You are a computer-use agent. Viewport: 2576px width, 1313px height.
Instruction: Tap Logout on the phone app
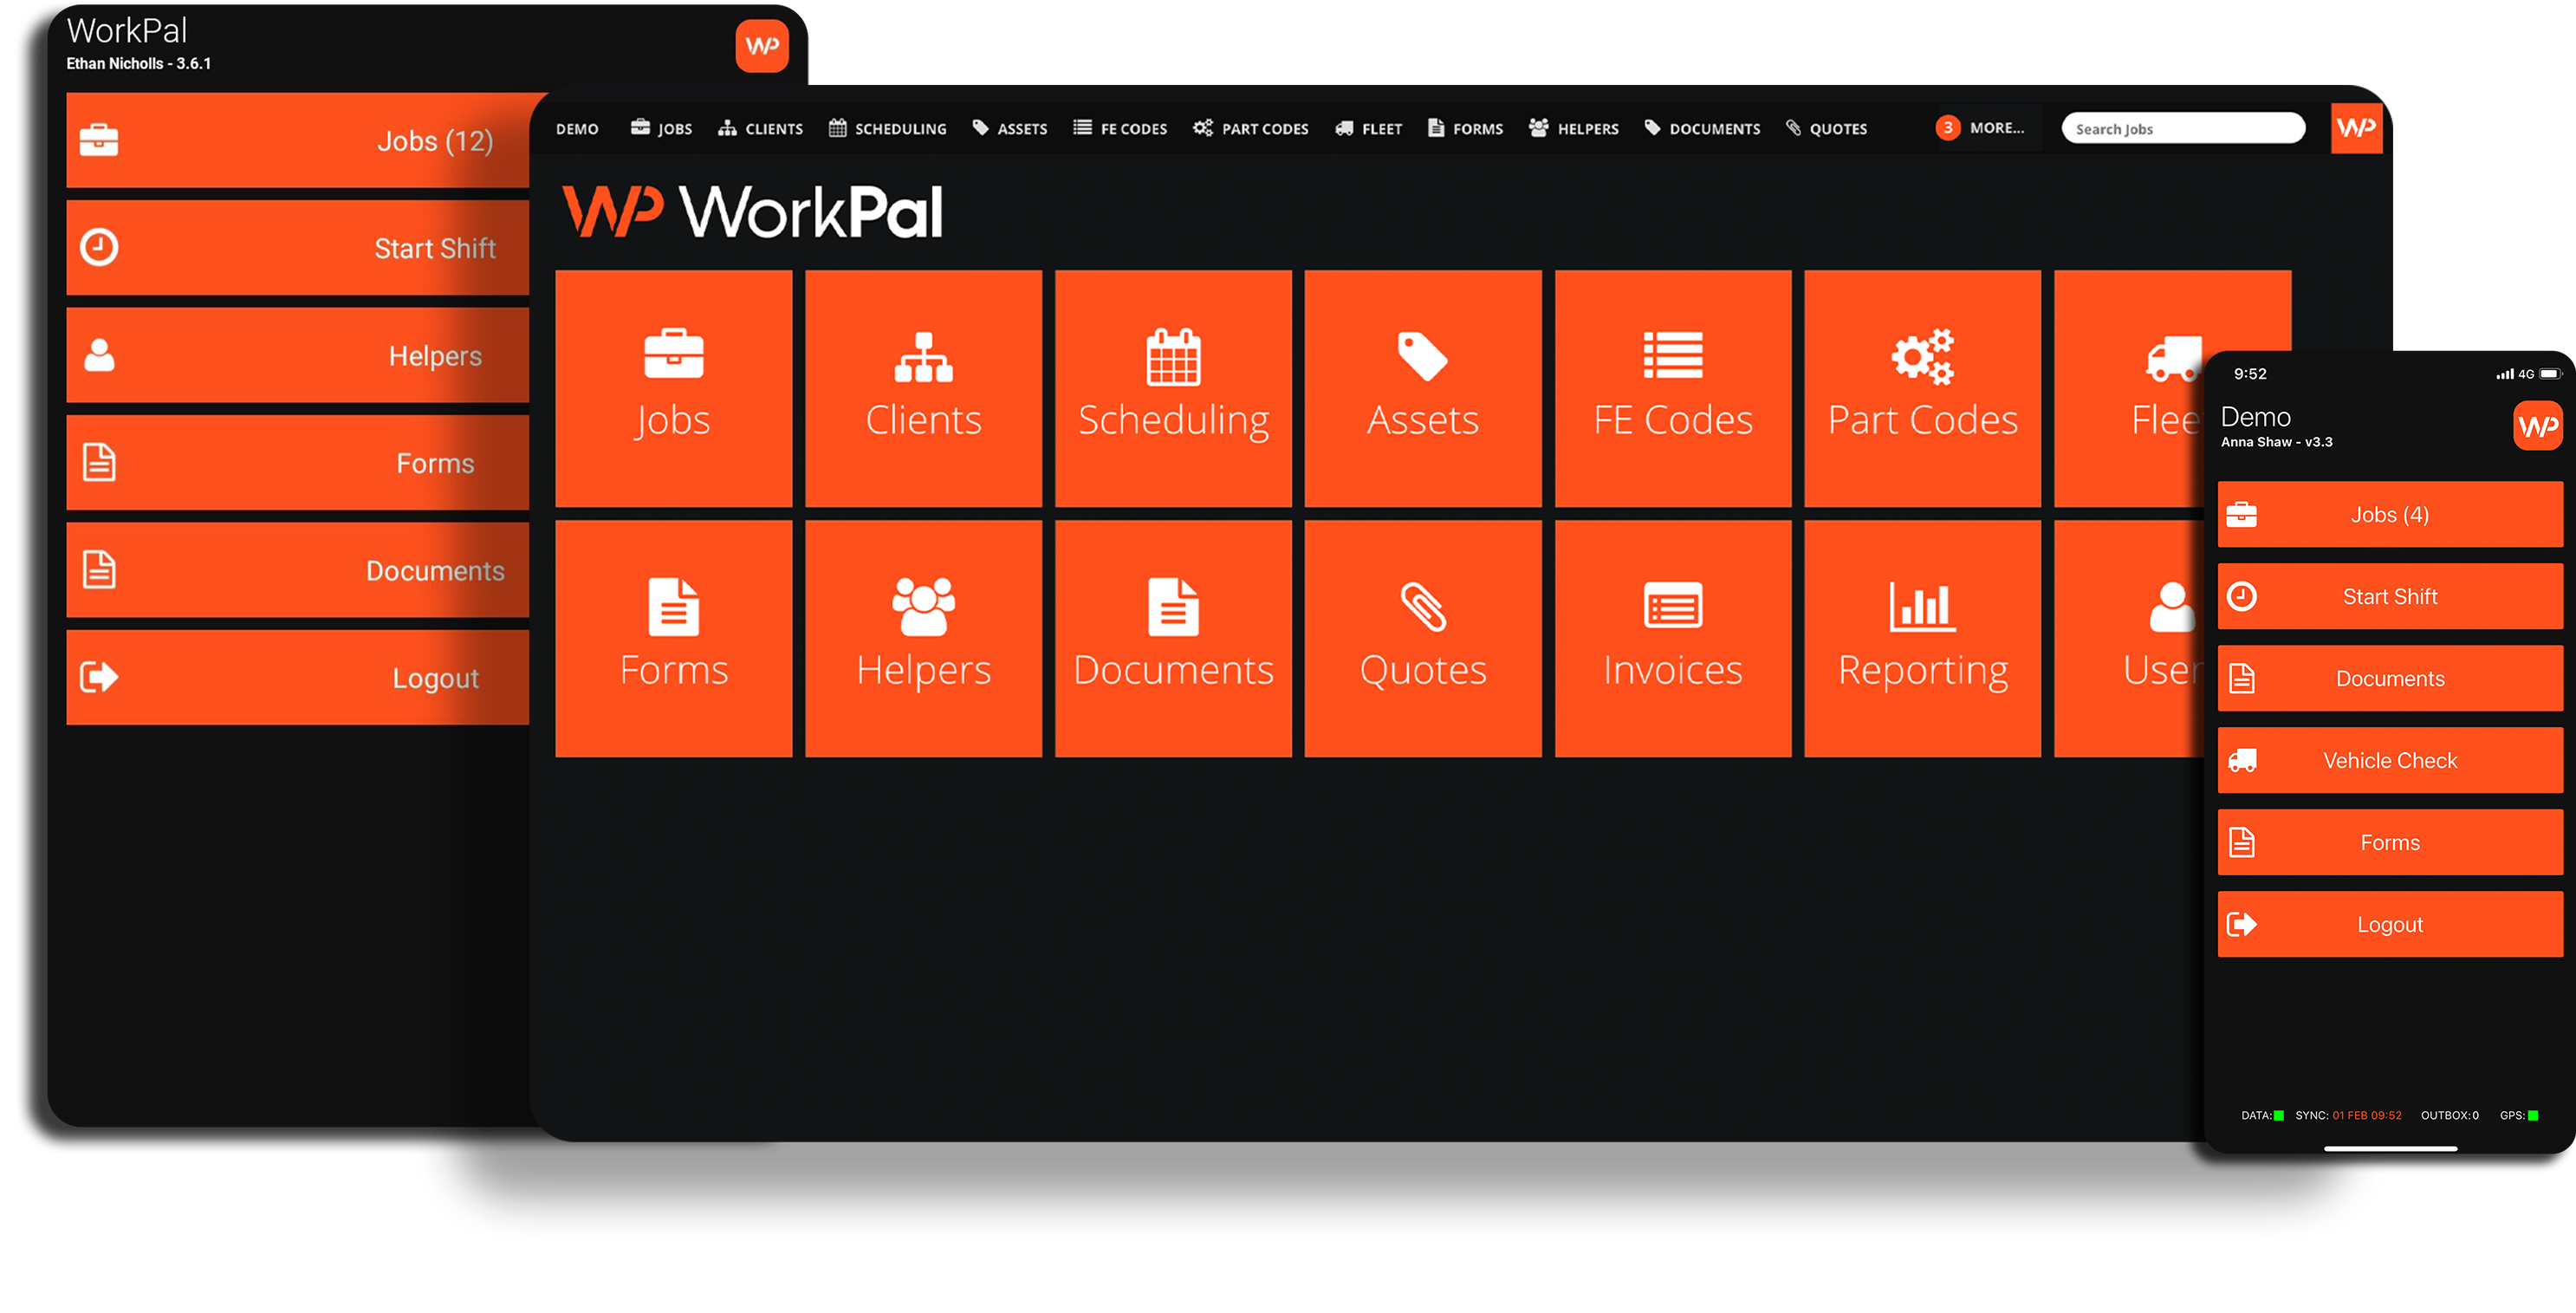[2389, 924]
